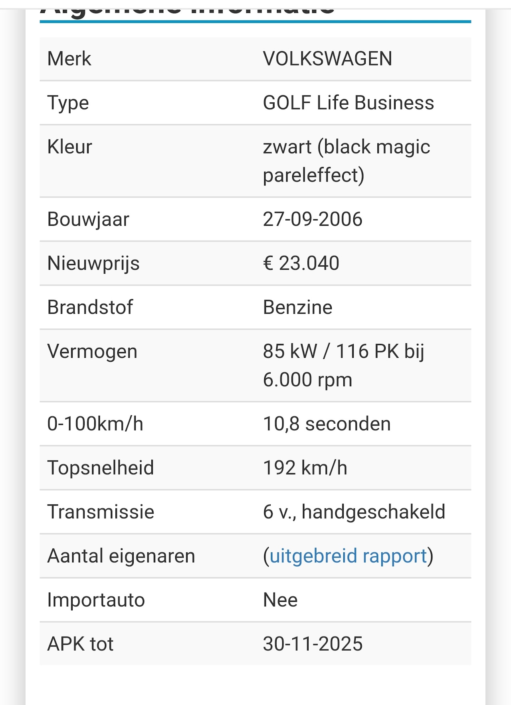Click the Nieuwprijs value € 23.040
511x705 pixels.
[301, 263]
